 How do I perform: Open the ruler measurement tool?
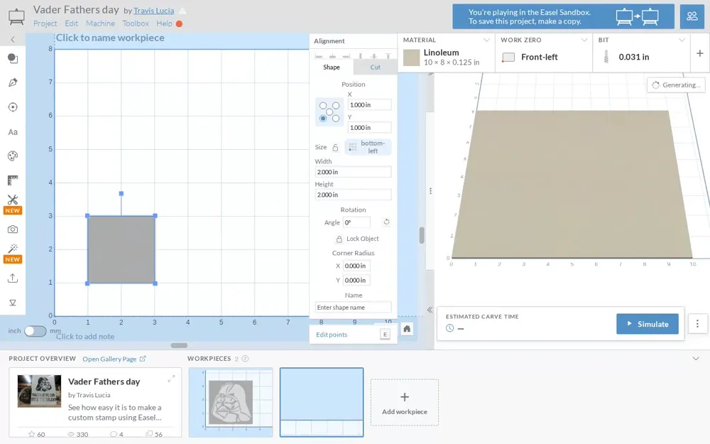coord(13,180)
